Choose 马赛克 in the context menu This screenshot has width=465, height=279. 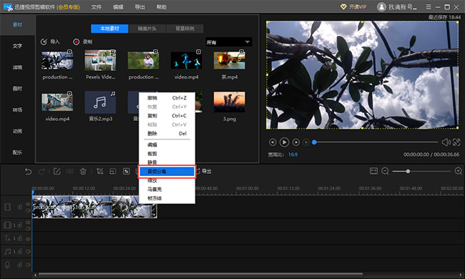[x=167, y=189]
